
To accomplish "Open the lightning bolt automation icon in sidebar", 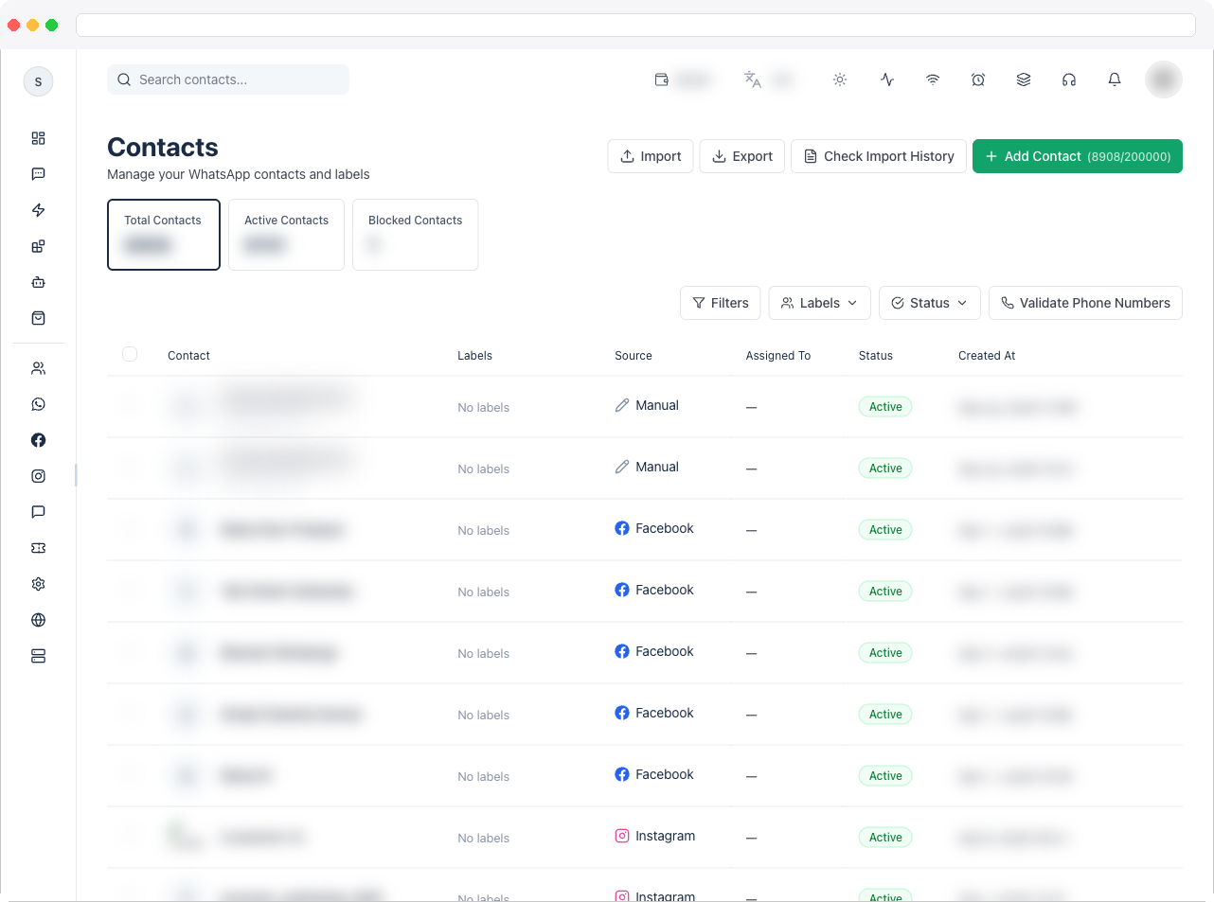I will pyautogui.click(x=38, y=210).
